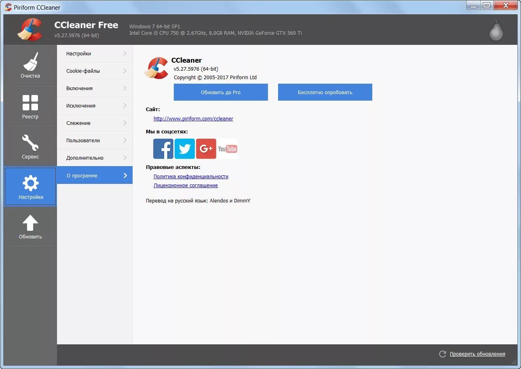The height and width of the screenshot is (369, 521).
Task: Close the CCleaner window
Action: coord(505,5)
